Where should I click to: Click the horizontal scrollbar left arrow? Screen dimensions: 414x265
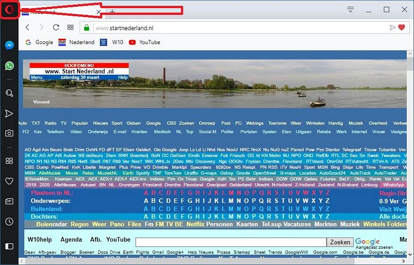click(22, 261)
